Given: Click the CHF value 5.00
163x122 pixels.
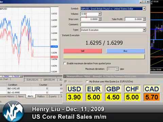Looking at the screenshot, I should click(132, 97).
